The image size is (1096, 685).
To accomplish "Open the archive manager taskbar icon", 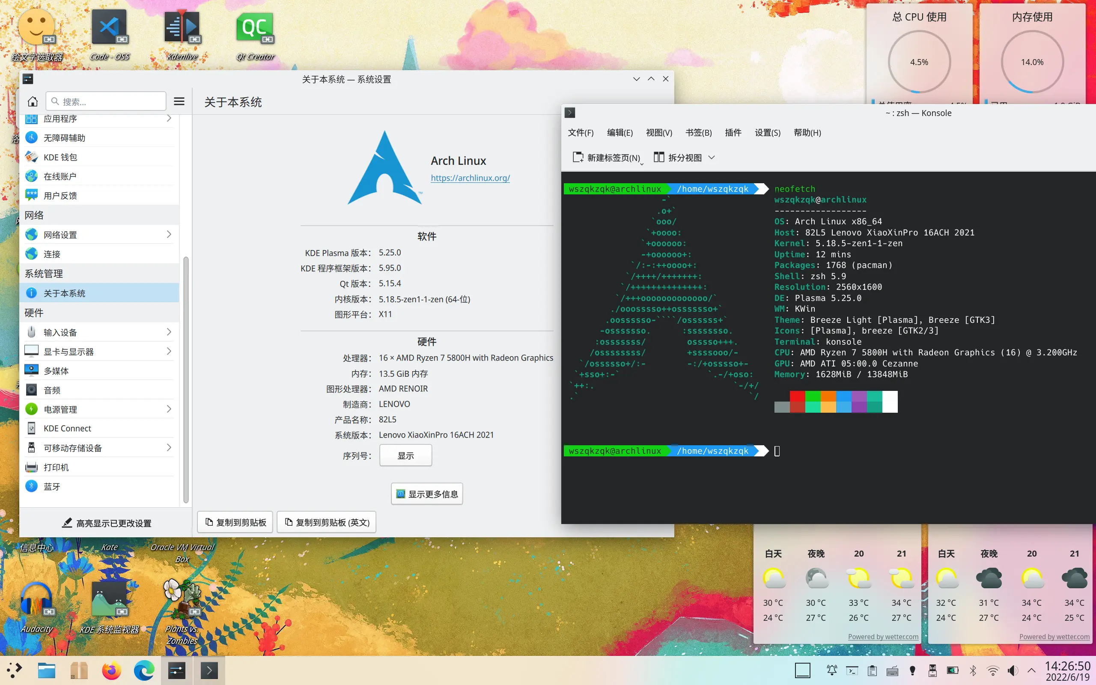I will [79, 670].
